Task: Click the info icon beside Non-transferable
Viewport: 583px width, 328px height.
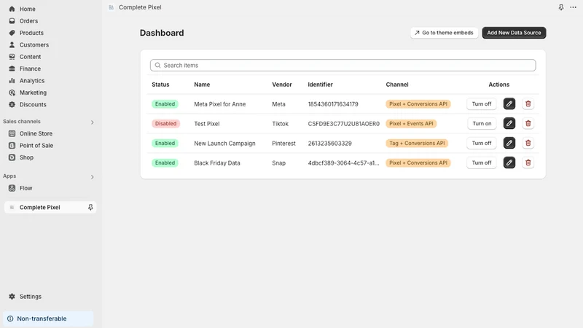Action: pyautogui.click(x=10, y=319)
